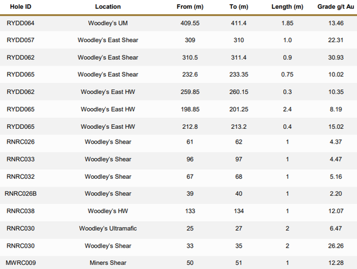Click the grade value '26.26'
Viewport: 357px width, 269px height.
(336, 246)
